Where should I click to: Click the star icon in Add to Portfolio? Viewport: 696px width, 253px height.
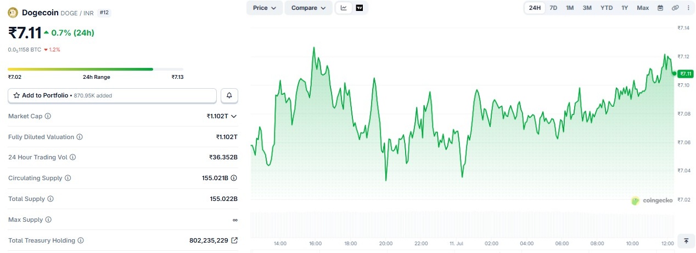point(16,95)
